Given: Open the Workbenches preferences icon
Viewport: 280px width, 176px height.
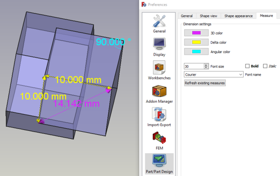Looking at the screenshot, I should pos(159,67).
